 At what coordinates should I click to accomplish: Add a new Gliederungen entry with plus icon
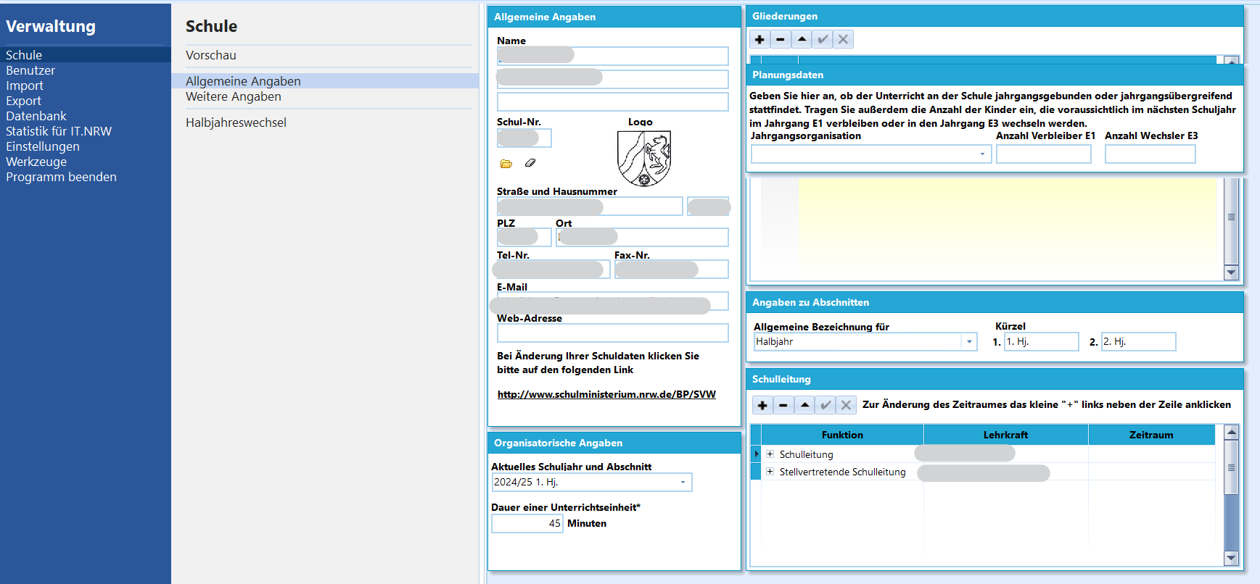tap(759, 39)
